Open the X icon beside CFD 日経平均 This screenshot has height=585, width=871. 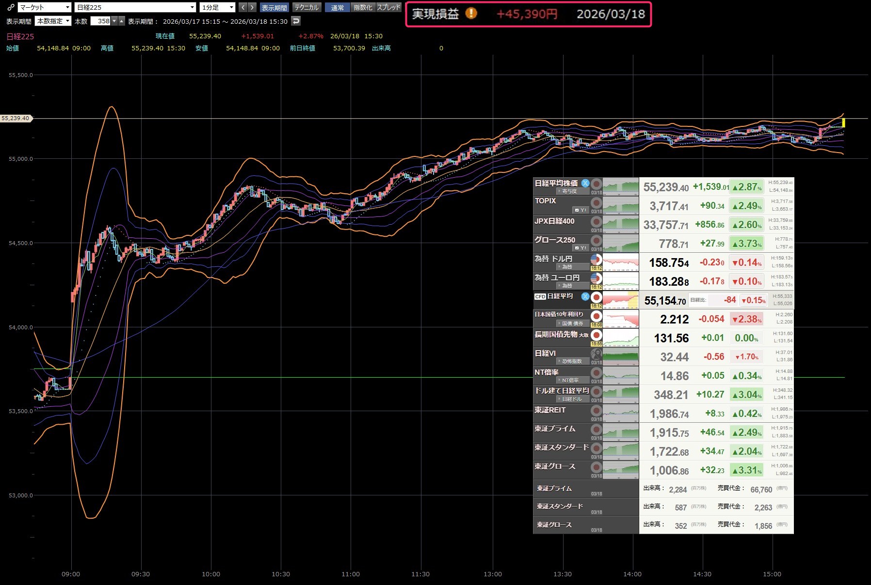(585, 296)
